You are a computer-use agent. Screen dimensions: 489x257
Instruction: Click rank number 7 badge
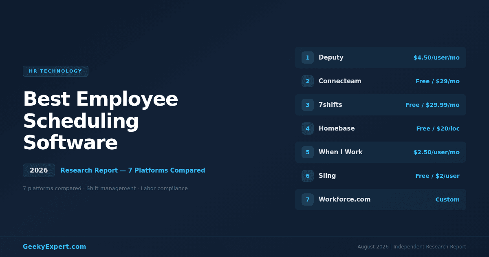point(308,199)
